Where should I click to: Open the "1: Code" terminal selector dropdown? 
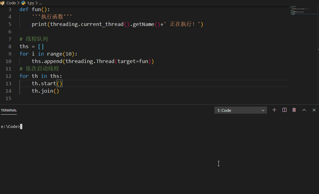tap(241, 110)
